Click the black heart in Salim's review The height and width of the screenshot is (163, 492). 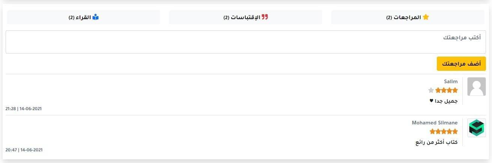(431, 101)
